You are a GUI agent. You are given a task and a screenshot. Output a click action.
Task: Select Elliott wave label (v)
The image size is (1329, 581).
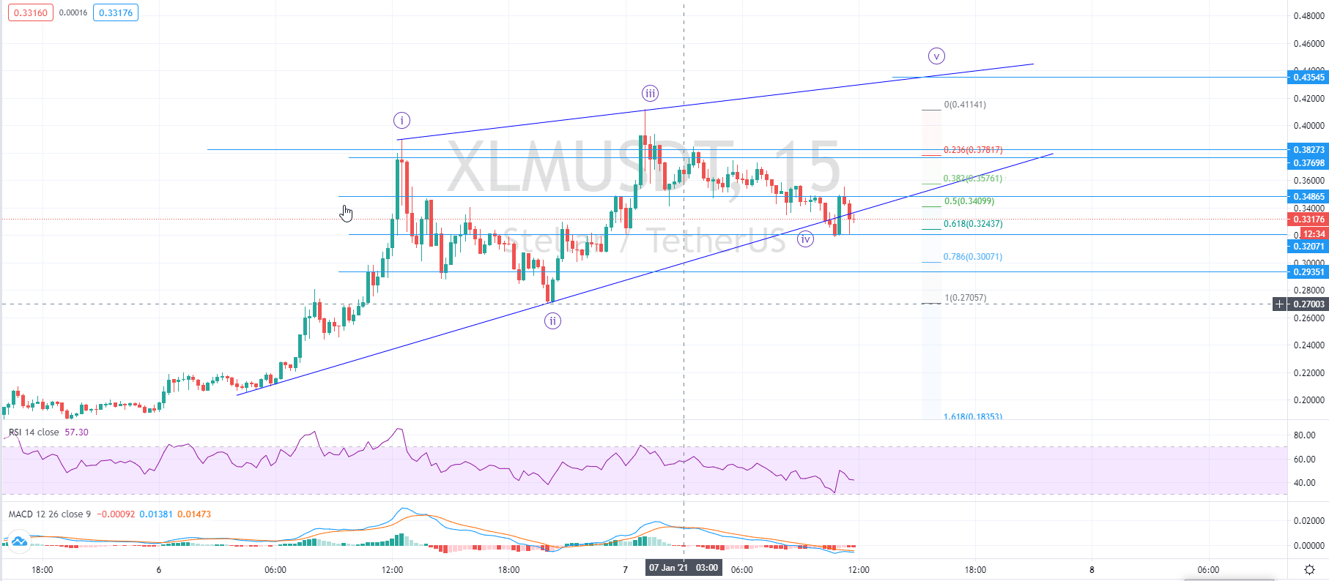click(936, 56)
